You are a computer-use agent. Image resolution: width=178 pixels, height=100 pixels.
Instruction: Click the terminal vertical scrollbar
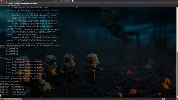177,52
